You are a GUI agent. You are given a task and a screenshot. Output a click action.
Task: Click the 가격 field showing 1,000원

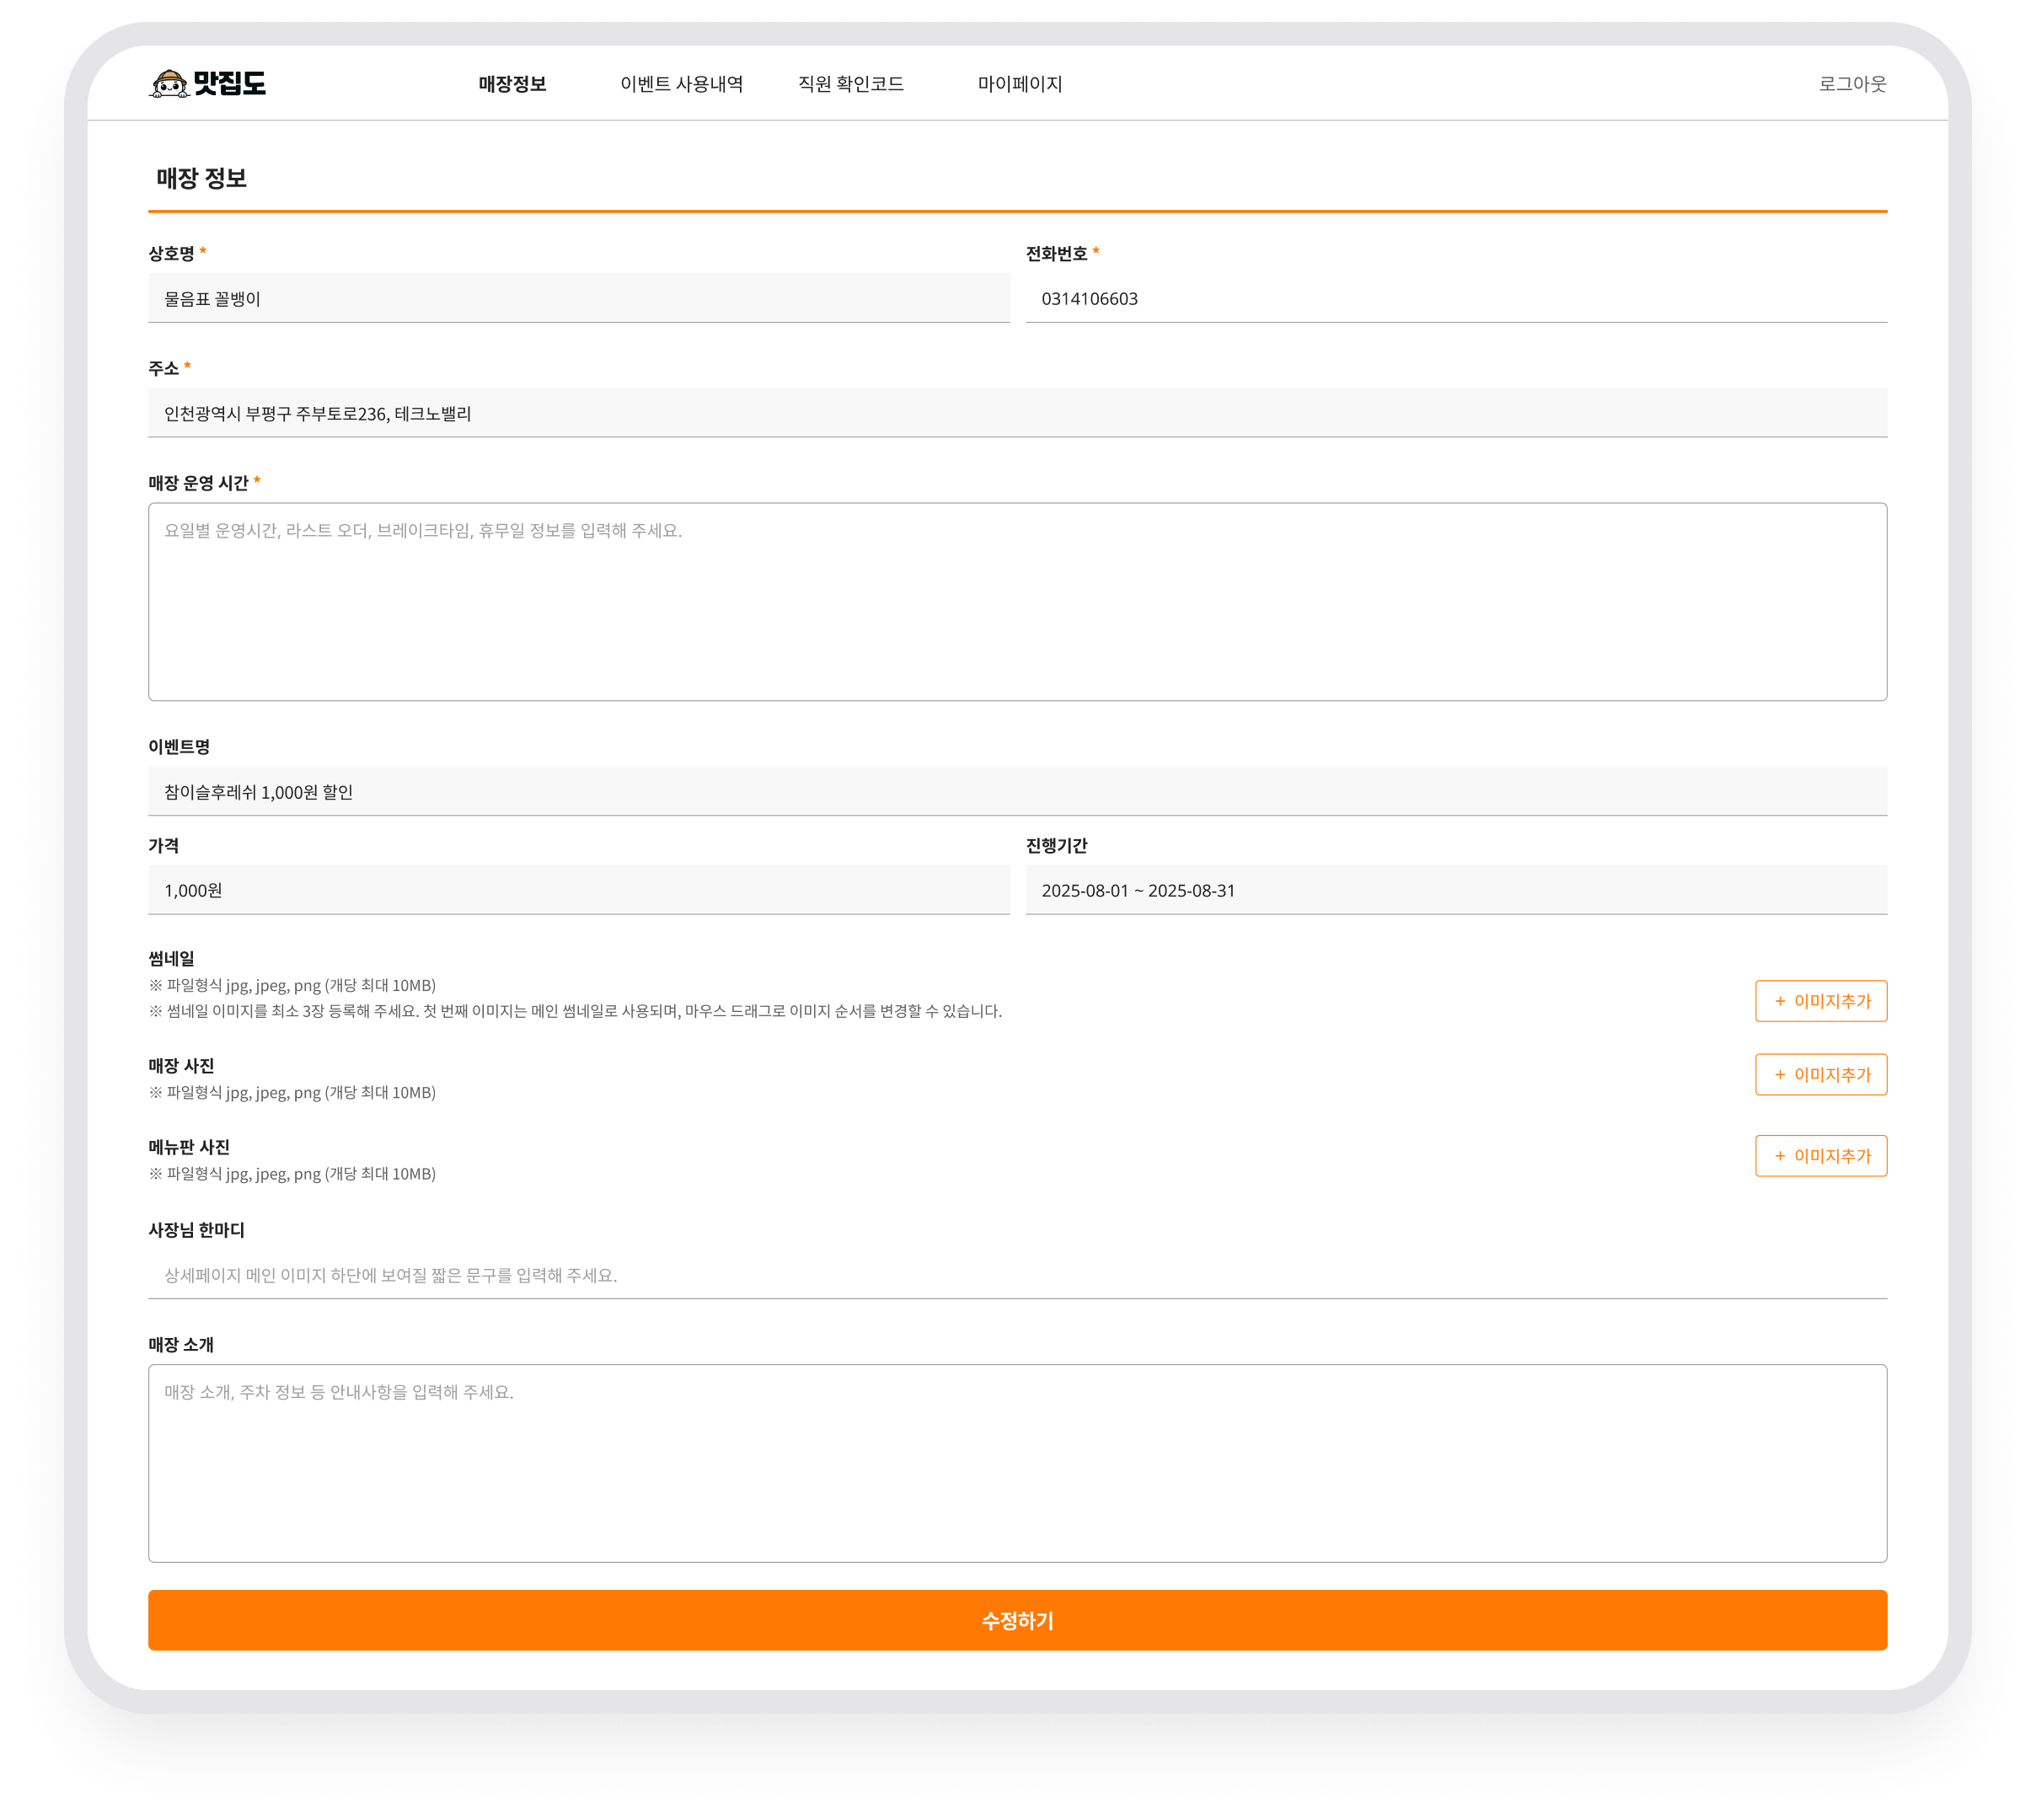point(579,890)
